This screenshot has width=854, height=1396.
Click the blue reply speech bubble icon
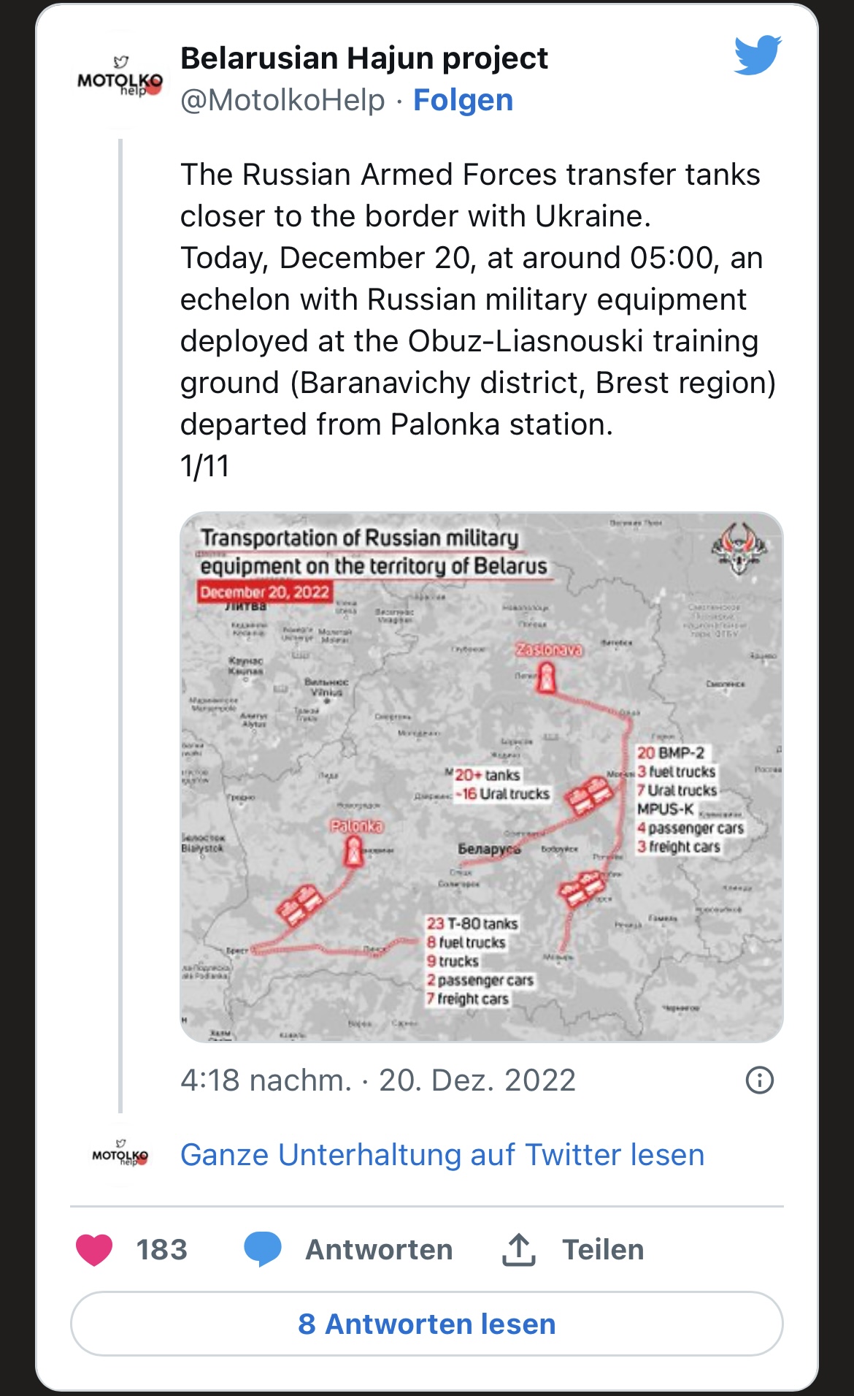[263, 1248]
